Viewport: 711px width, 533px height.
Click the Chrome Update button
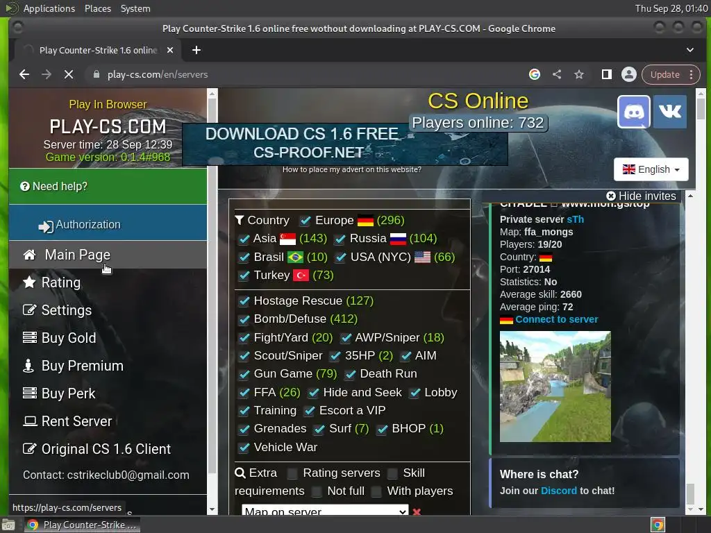664,74
